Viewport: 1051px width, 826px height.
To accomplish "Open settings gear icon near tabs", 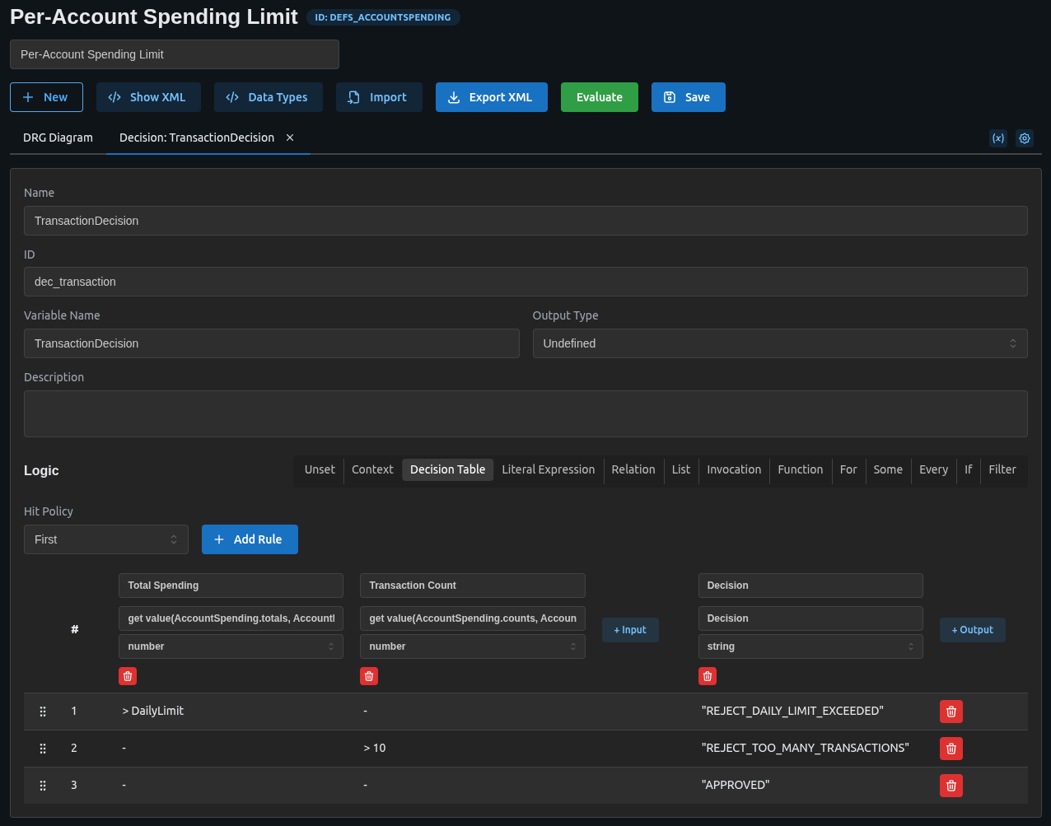I will [1024, 138].
